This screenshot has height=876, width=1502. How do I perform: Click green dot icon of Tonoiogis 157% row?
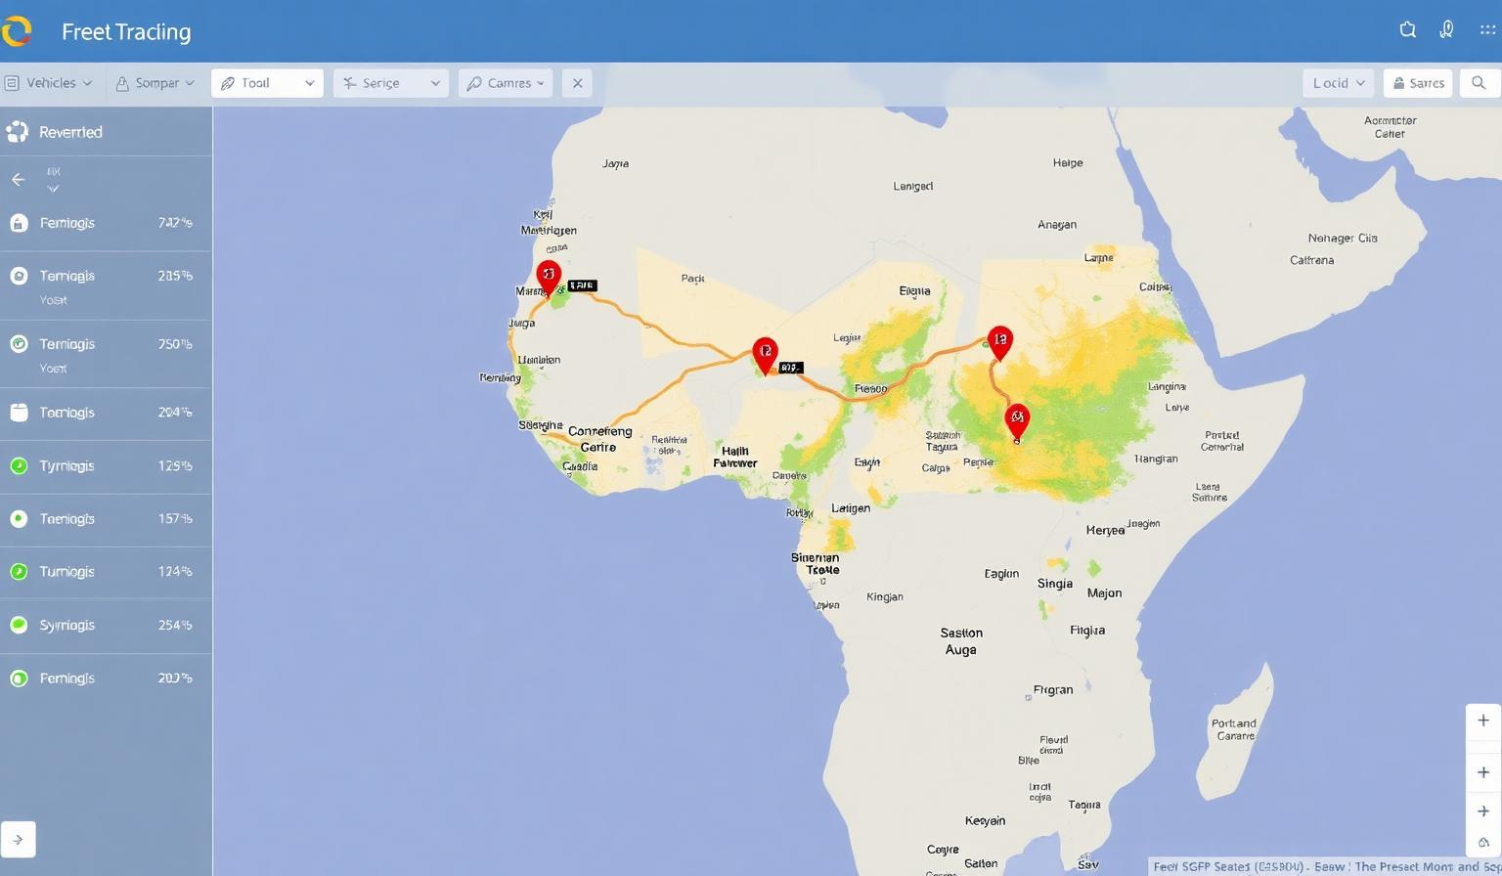coord(19,518)
